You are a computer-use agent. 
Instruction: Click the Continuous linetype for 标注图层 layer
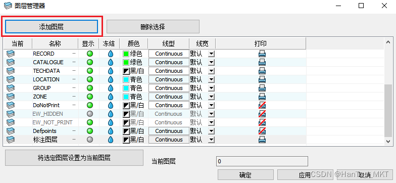169,140
